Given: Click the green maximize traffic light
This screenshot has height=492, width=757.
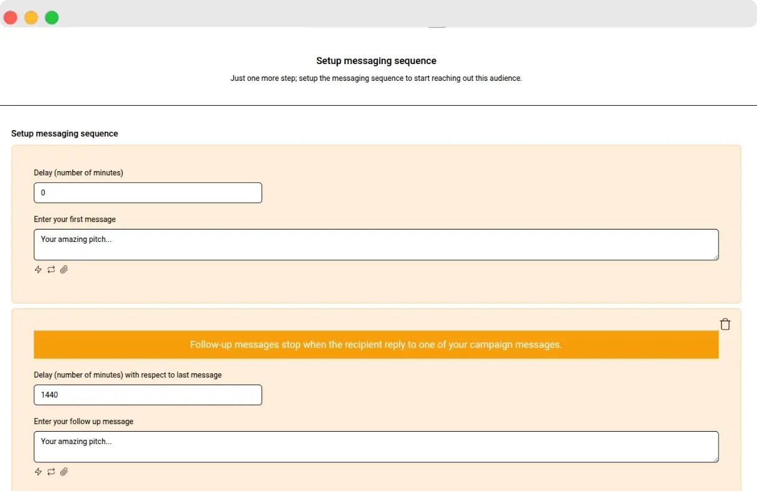Looking at the screenshot, I should (52, 17).
